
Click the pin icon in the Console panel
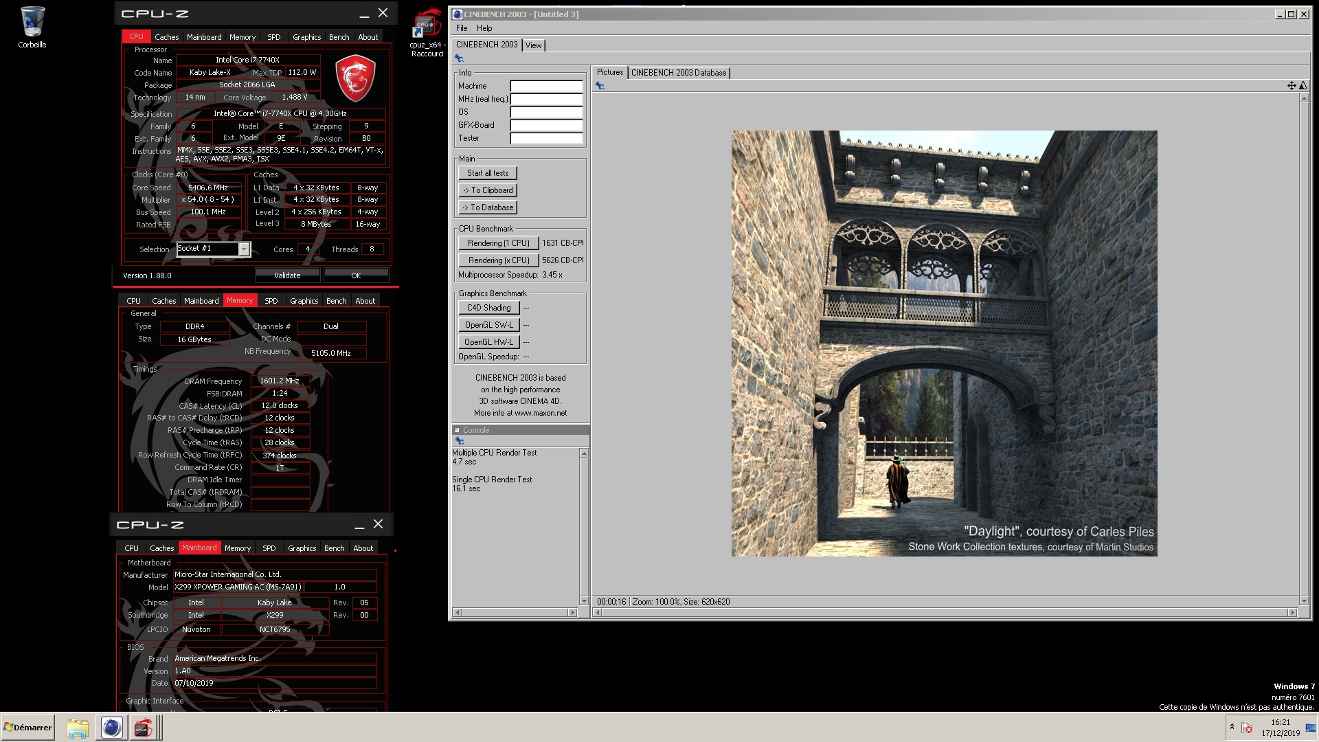pos(460,441)
